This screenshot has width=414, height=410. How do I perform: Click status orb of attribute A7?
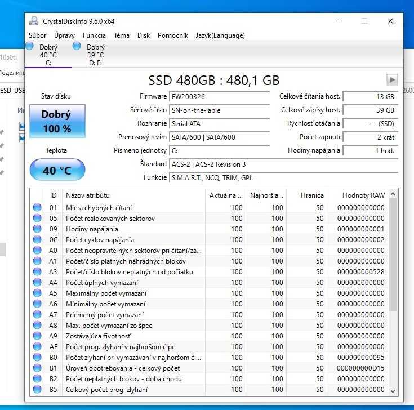coord(37,314)
